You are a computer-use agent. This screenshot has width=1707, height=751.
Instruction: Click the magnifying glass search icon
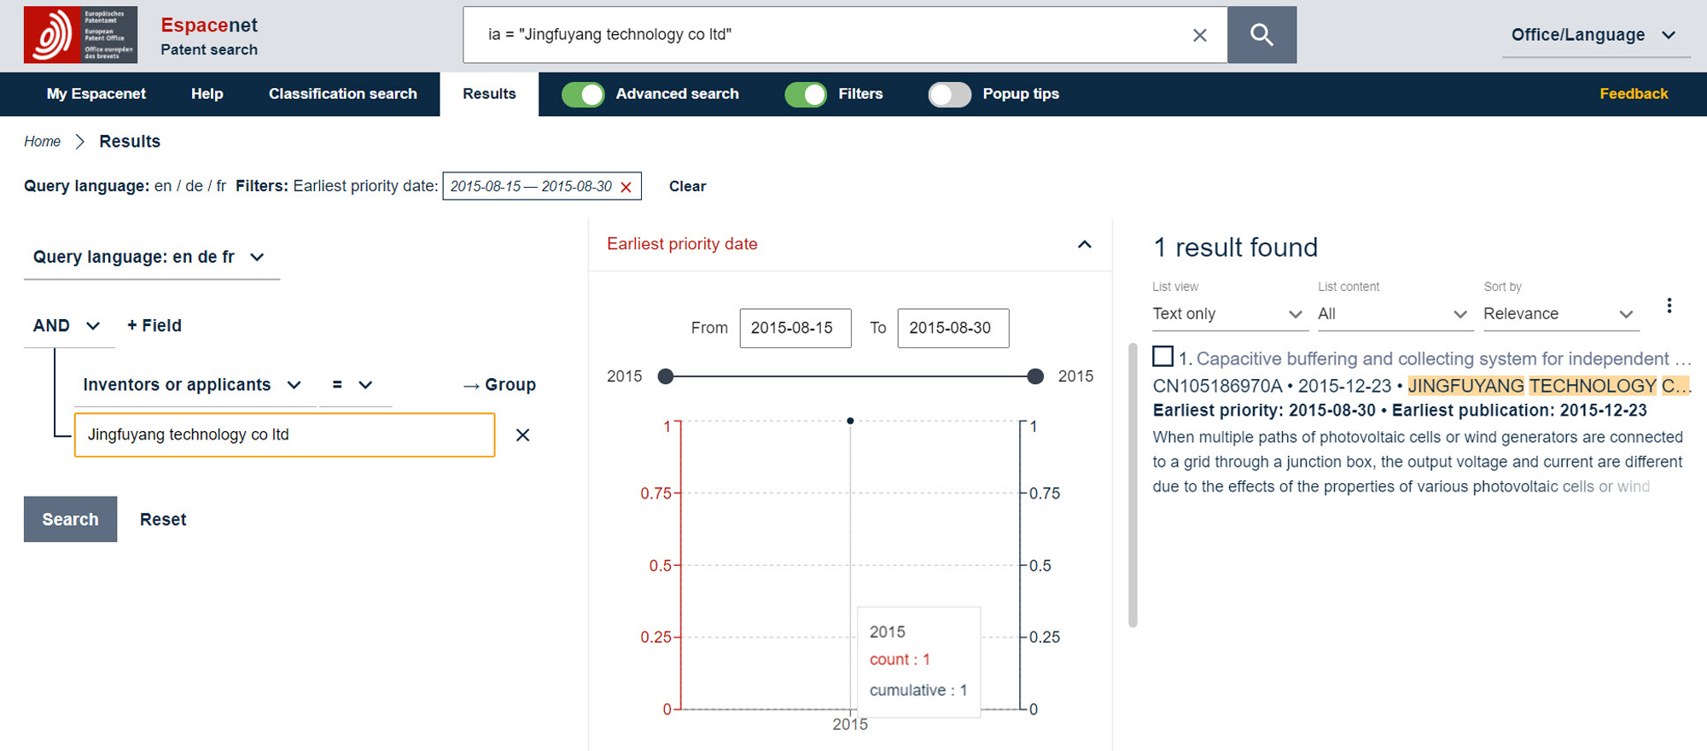point(1261,35)
